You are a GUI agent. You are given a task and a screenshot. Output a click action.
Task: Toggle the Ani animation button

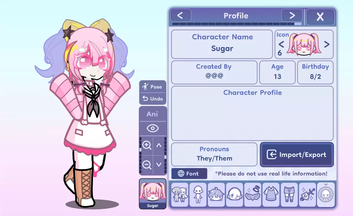click(152, 114)
